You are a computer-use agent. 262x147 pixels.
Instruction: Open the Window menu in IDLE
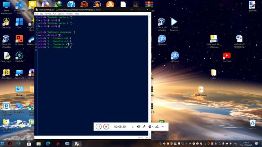click(x=70, y=13)
